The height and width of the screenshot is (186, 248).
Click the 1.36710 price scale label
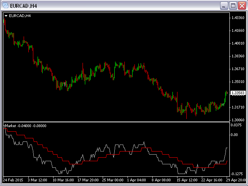[x=237, y=69]
